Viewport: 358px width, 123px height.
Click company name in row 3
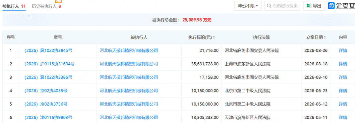129,77
